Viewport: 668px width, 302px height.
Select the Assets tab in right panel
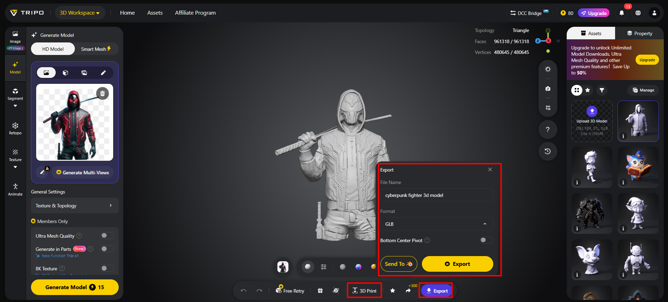(591, 33)
